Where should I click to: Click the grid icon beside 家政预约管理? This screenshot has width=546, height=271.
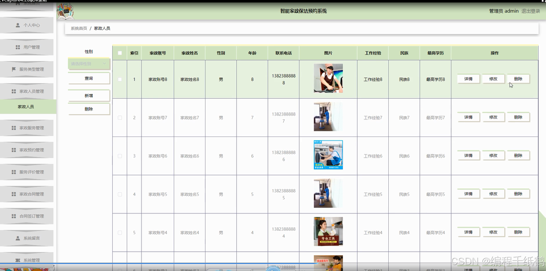(14, 150)
